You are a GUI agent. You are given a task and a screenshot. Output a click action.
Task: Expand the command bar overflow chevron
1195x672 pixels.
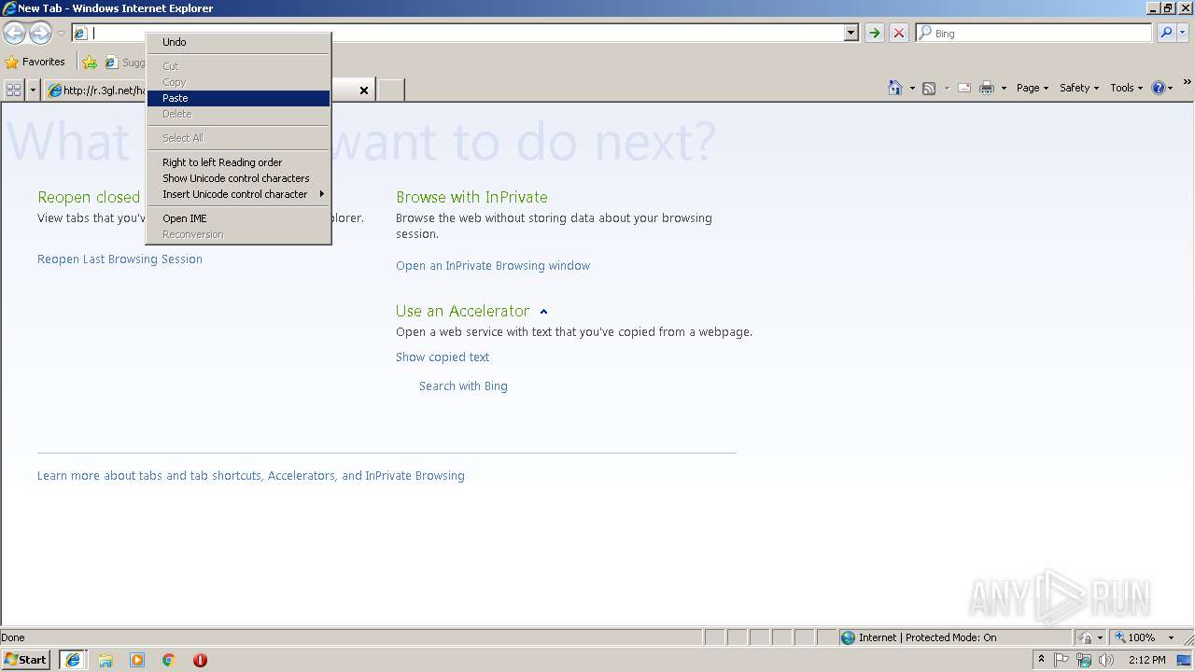pos(1188,83)
